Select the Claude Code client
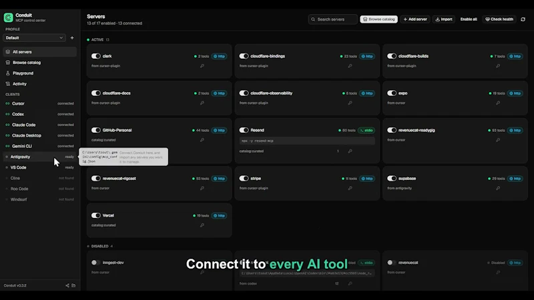The image size is (534, 300). point(40,125)
